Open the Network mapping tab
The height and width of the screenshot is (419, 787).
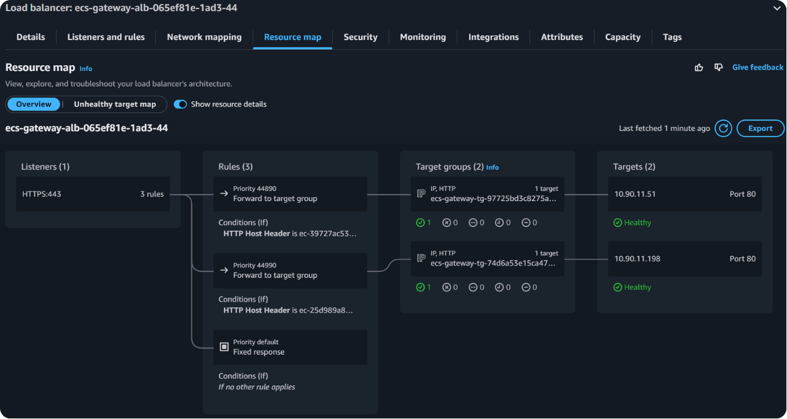pyautogui.click(x=204, y=37)
